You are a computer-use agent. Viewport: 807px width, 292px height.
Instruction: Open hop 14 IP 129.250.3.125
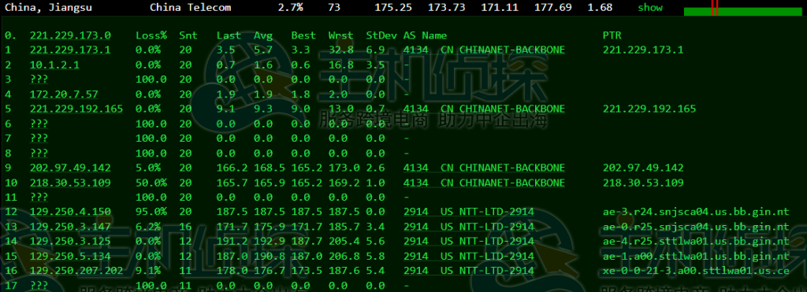click(70, 241)
